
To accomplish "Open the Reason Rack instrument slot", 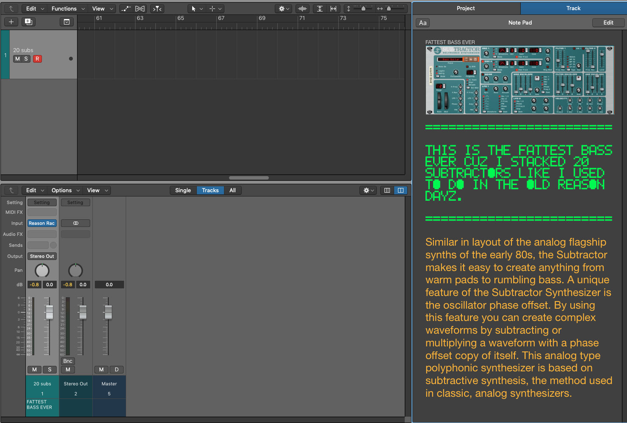I will (42, 223).
